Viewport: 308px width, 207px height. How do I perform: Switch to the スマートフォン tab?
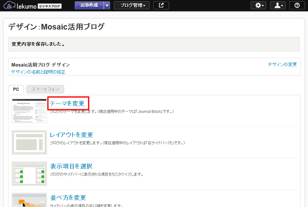[45, 89]
